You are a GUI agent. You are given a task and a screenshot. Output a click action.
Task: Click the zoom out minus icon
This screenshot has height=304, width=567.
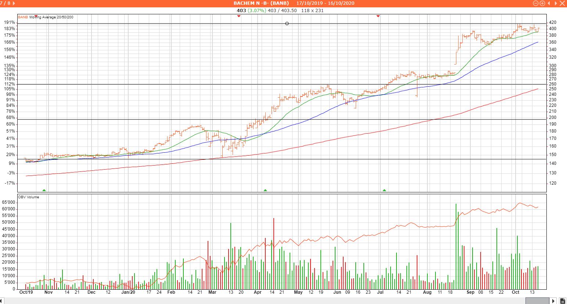[535, 3]
